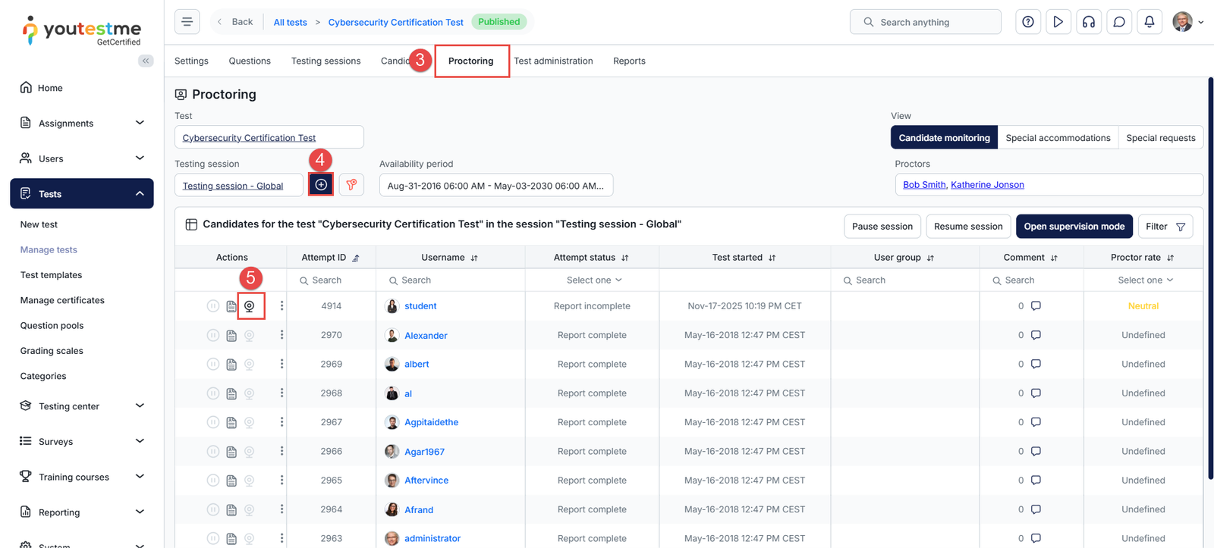Open Proctor rate Select one dropdown
1214x548 pixels.
(1144, 280)
